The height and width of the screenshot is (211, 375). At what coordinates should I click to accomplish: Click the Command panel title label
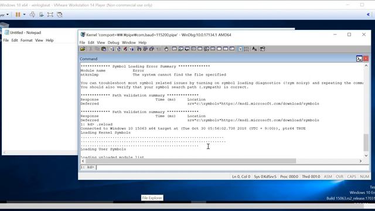[x=88, y=59]
